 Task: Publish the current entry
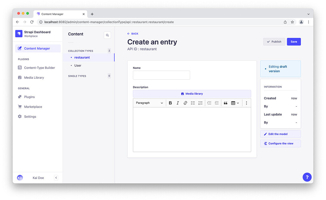click(274, 41)
